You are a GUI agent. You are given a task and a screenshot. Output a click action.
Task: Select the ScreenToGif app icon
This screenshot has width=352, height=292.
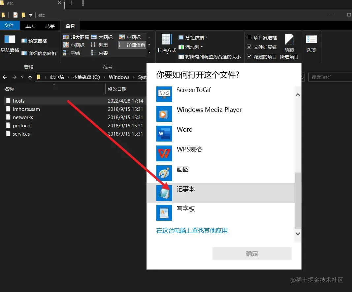tap(164, 94)
